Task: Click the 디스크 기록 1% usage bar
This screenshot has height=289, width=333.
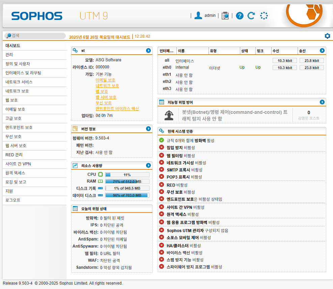Action: click(127, 188)
